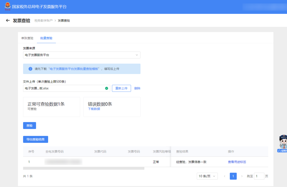Click the horizontal scrollbar under the table
This screenshot has height=187, width=287.
(84, 168)
